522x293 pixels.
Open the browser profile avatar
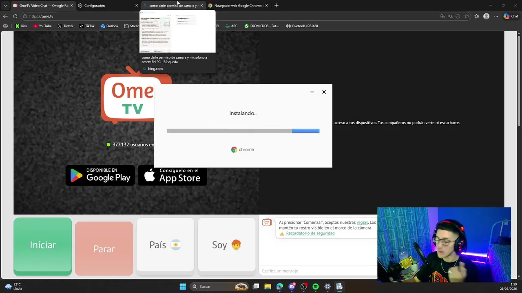tap(486, 16)
